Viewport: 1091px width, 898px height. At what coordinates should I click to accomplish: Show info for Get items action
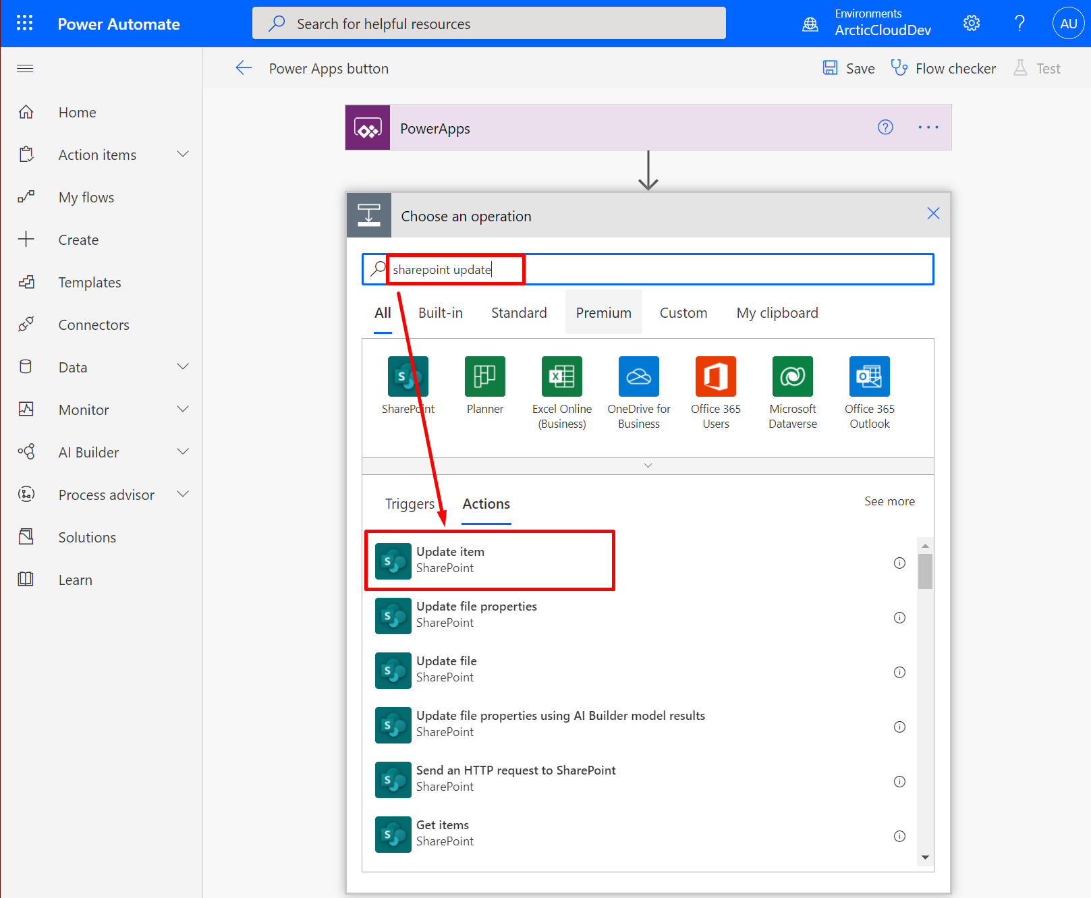click(x=899, y=836)
